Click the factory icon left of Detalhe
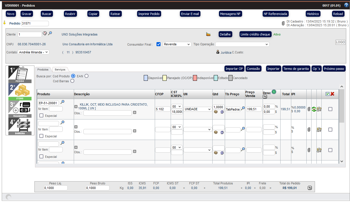 208,34
